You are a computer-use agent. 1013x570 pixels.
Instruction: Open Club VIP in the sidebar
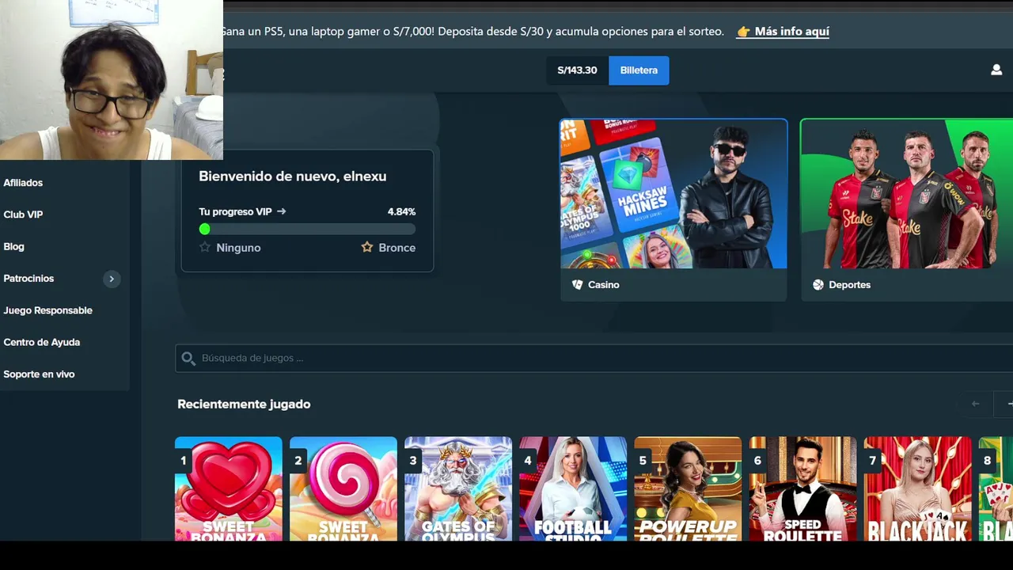(23, 215)
